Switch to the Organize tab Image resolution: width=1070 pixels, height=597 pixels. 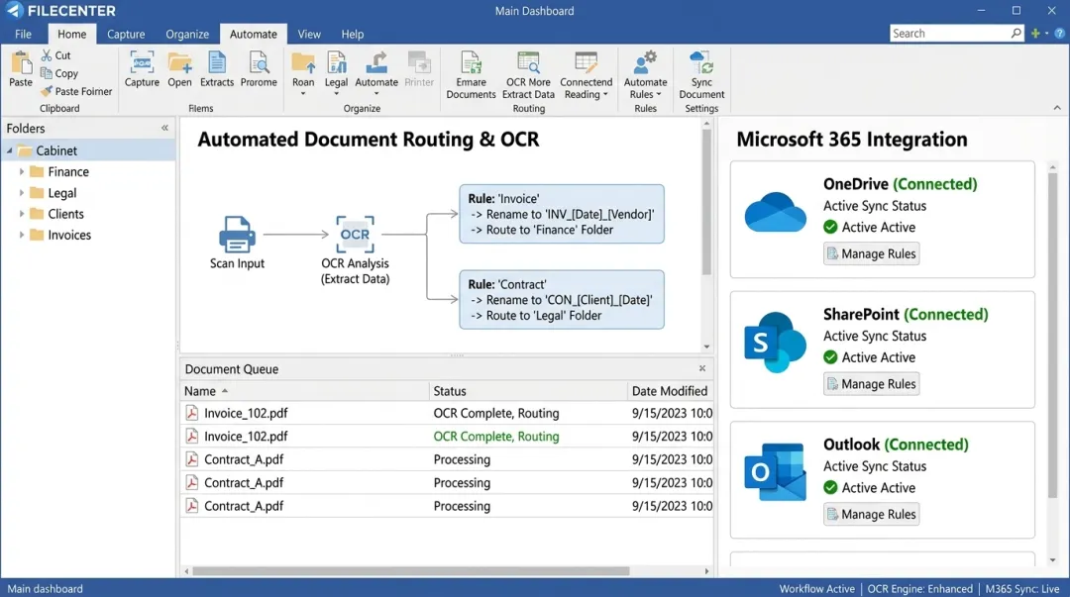click(x=187, y=34)
